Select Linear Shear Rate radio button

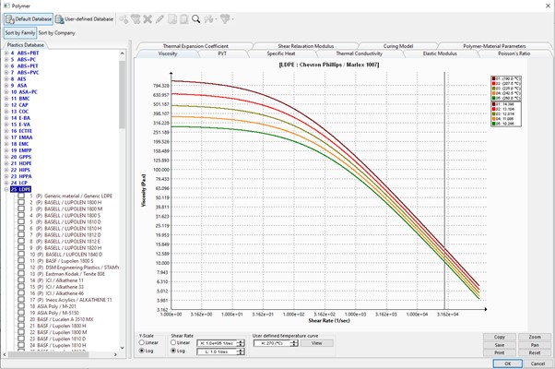pos(174,343)
